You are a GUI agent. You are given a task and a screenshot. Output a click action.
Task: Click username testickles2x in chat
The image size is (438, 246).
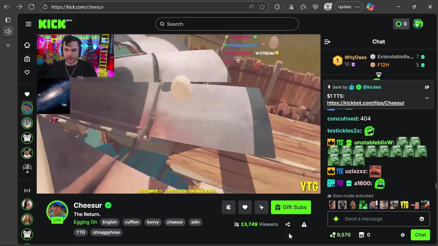pos(344,131)
